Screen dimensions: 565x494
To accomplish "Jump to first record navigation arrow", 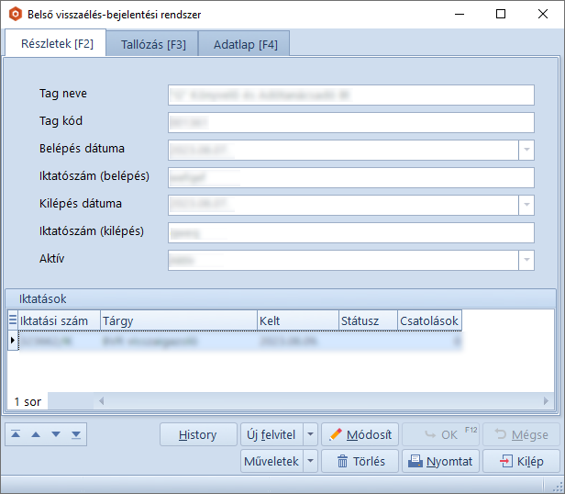I will pyautogui.click(x=17, y=434).
